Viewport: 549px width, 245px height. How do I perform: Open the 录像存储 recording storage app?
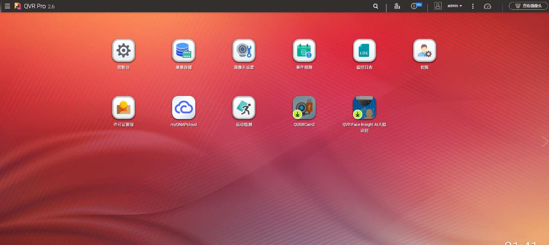184,51
